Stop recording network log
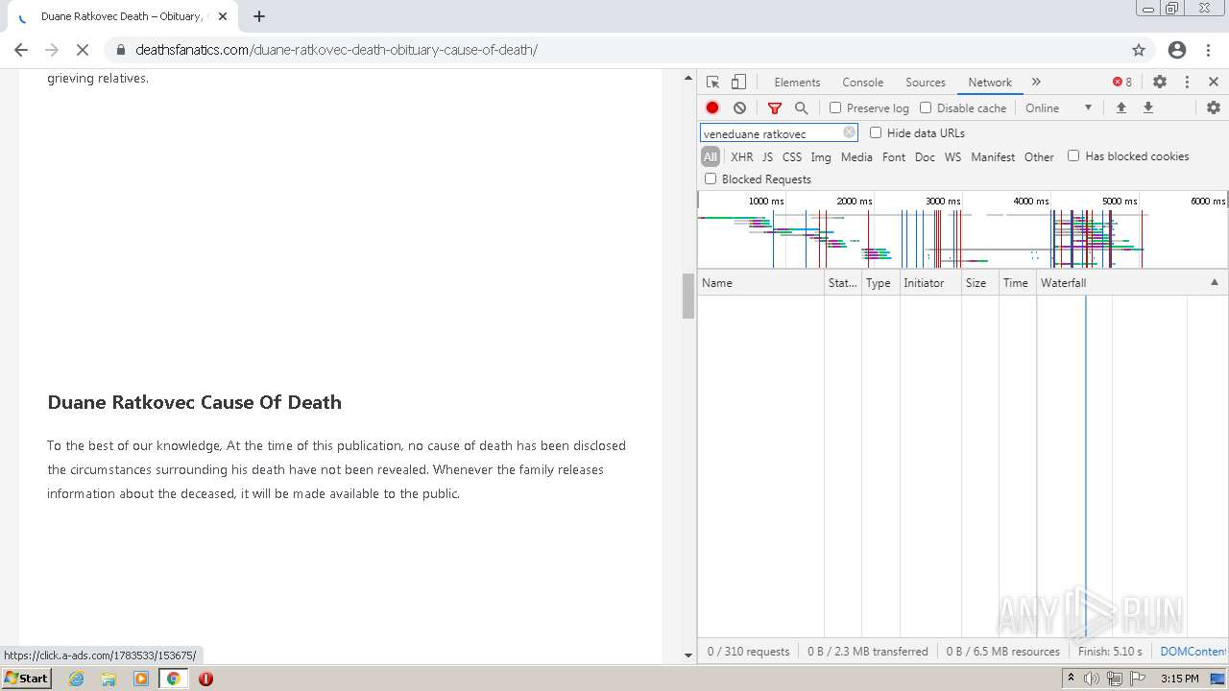1229x691 pixels. tap(712, 107)
